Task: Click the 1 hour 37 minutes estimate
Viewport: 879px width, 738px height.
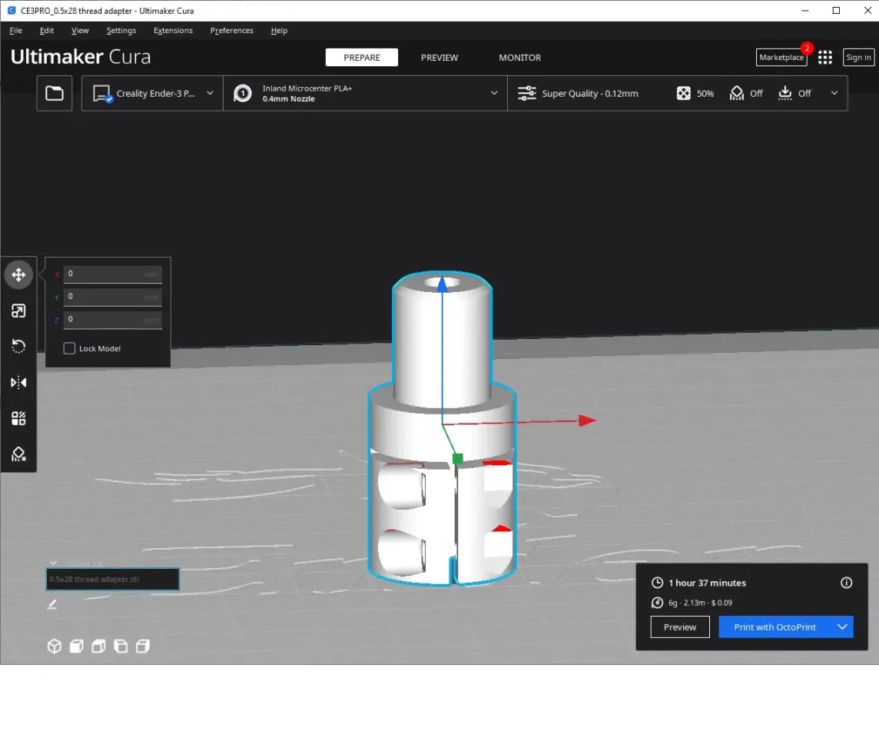Action: click(707, 583)
